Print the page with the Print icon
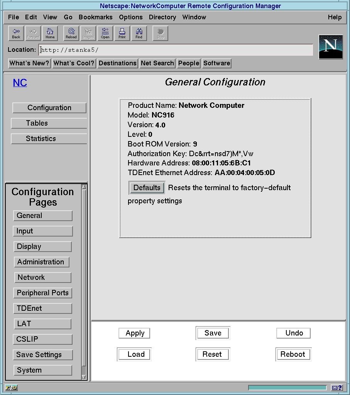350x395 pixels. point(122,33)
